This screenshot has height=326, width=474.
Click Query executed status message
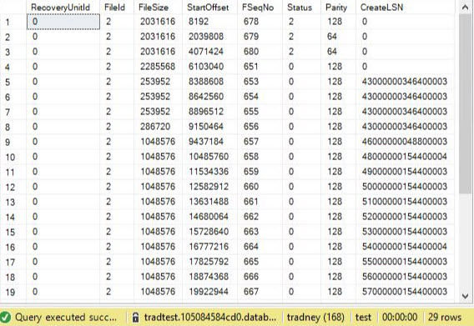click(66, 317)
